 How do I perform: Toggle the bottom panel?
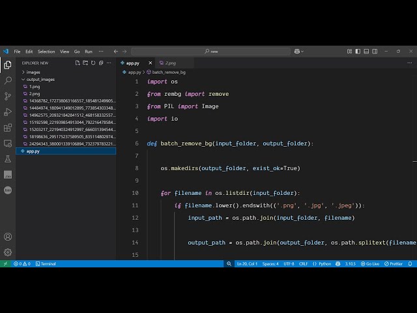(366, 52)
